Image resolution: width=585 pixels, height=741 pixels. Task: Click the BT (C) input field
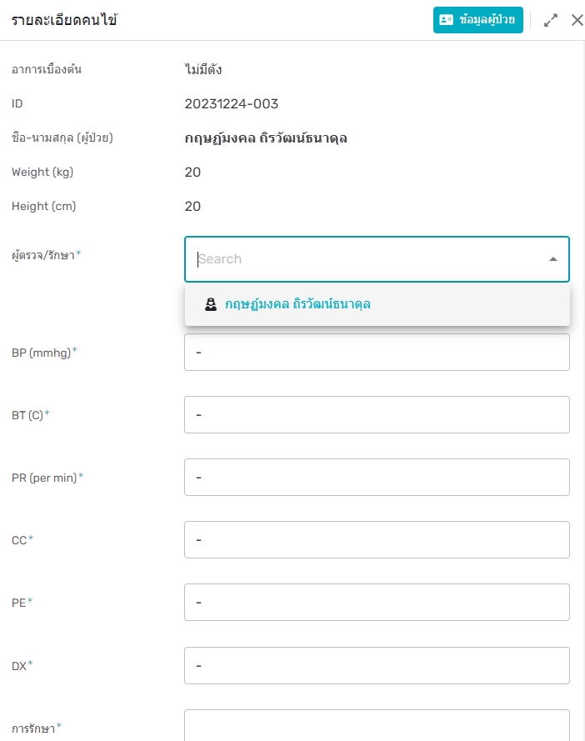pyautogui.click(x=377, y=414)
